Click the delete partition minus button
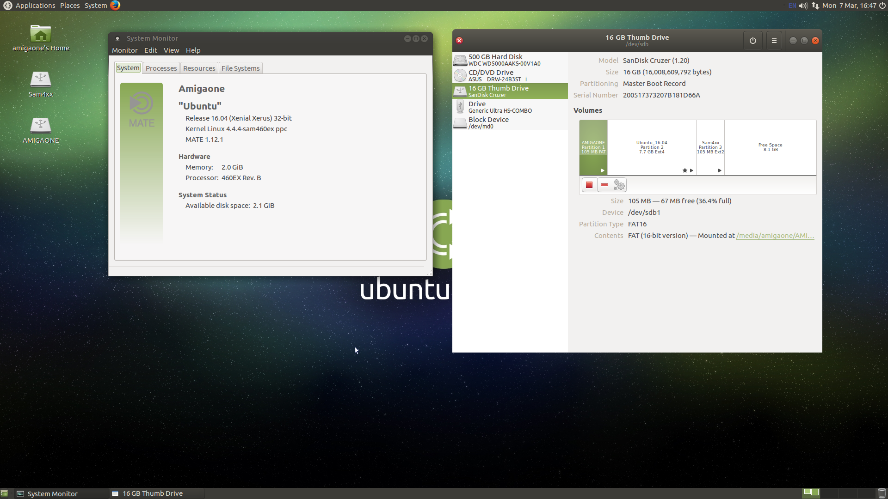The height and width of the screenshot is (499, 888). (604, 185)
